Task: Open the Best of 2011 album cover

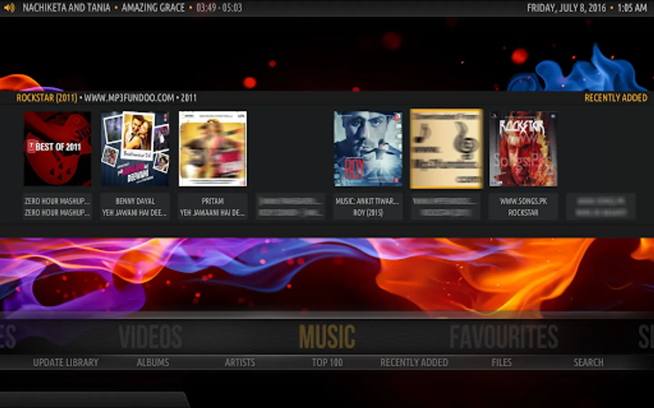Action: click(x=58, y=149)
